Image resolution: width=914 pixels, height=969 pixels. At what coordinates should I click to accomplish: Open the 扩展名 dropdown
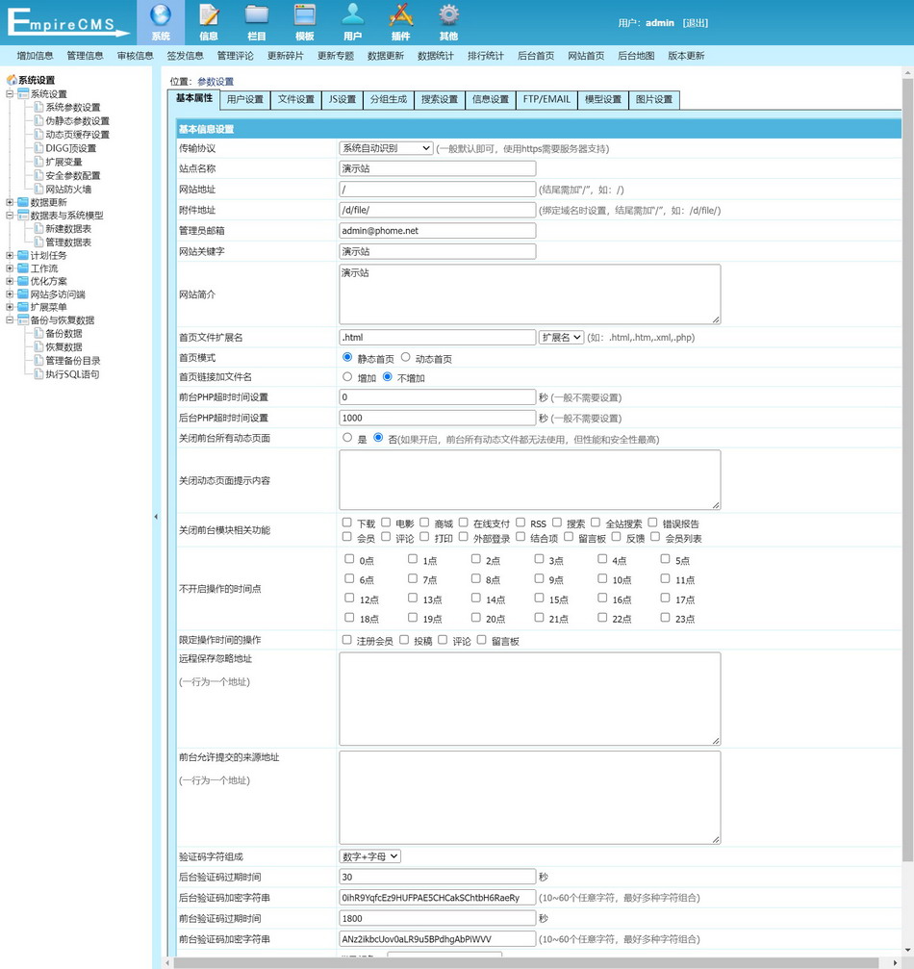[561, 338]
